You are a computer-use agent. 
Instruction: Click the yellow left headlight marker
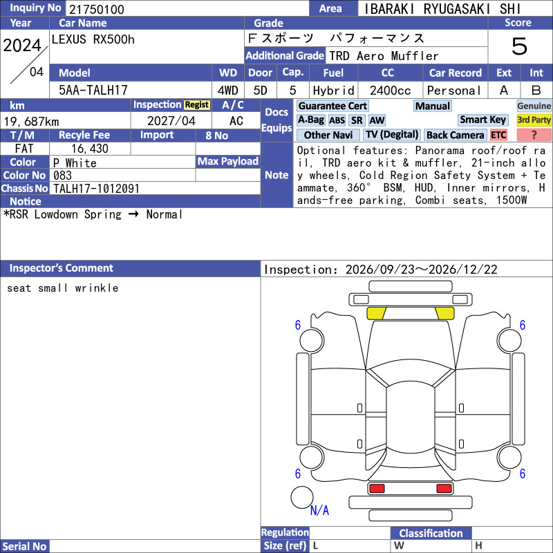(376, 313)
